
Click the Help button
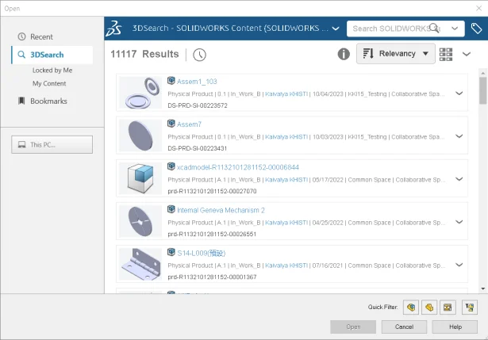[x=455, y=327]
